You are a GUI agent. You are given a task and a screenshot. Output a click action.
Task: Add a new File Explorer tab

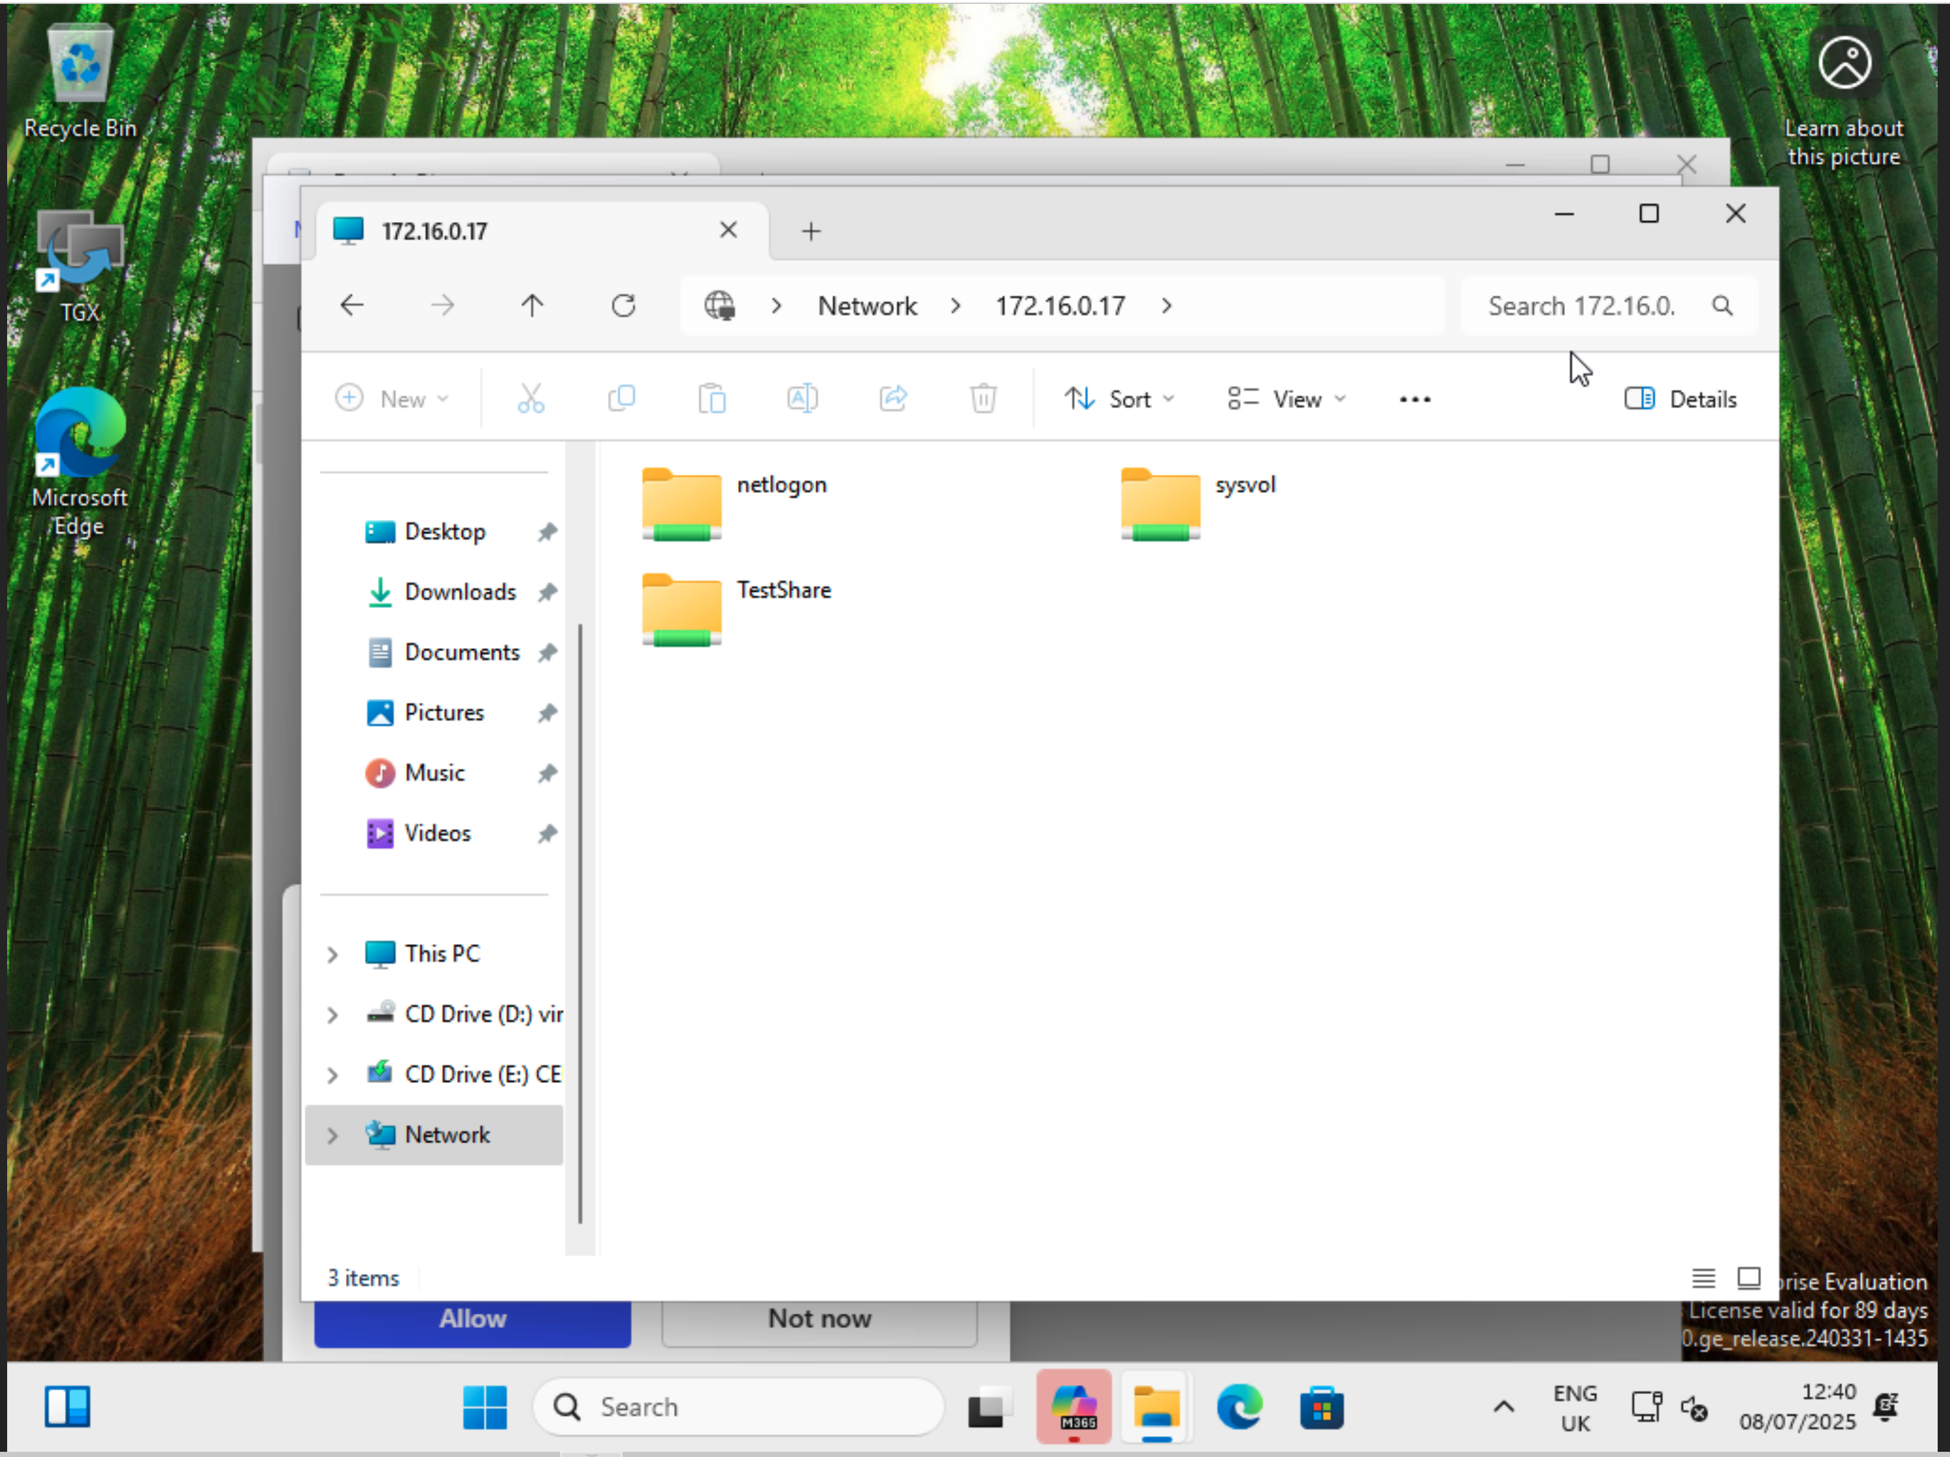[x=811, y=231]
